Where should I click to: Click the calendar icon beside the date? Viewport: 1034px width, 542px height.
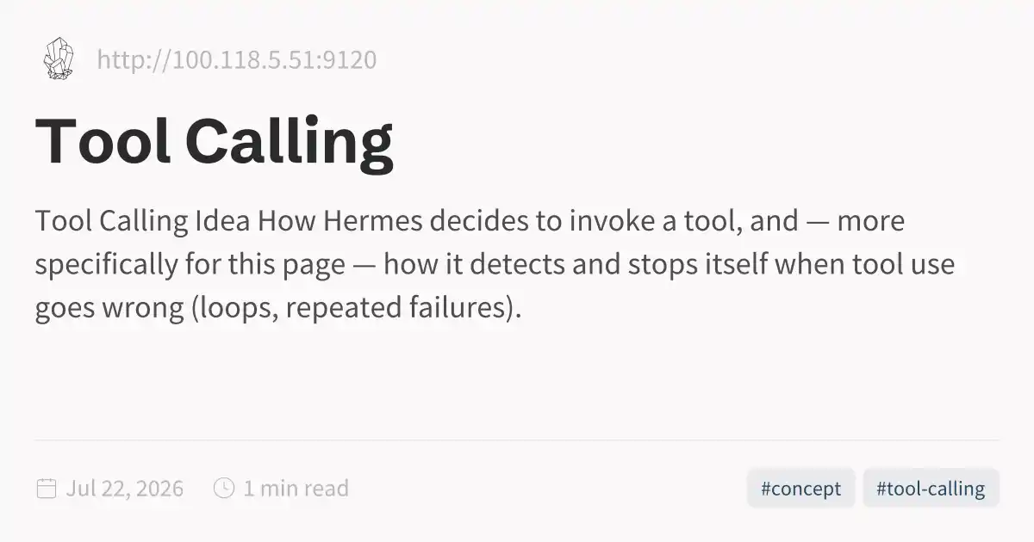tap(47, 489)
